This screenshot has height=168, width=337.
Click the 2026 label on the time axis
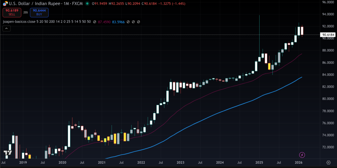click(x=298, y=162)
